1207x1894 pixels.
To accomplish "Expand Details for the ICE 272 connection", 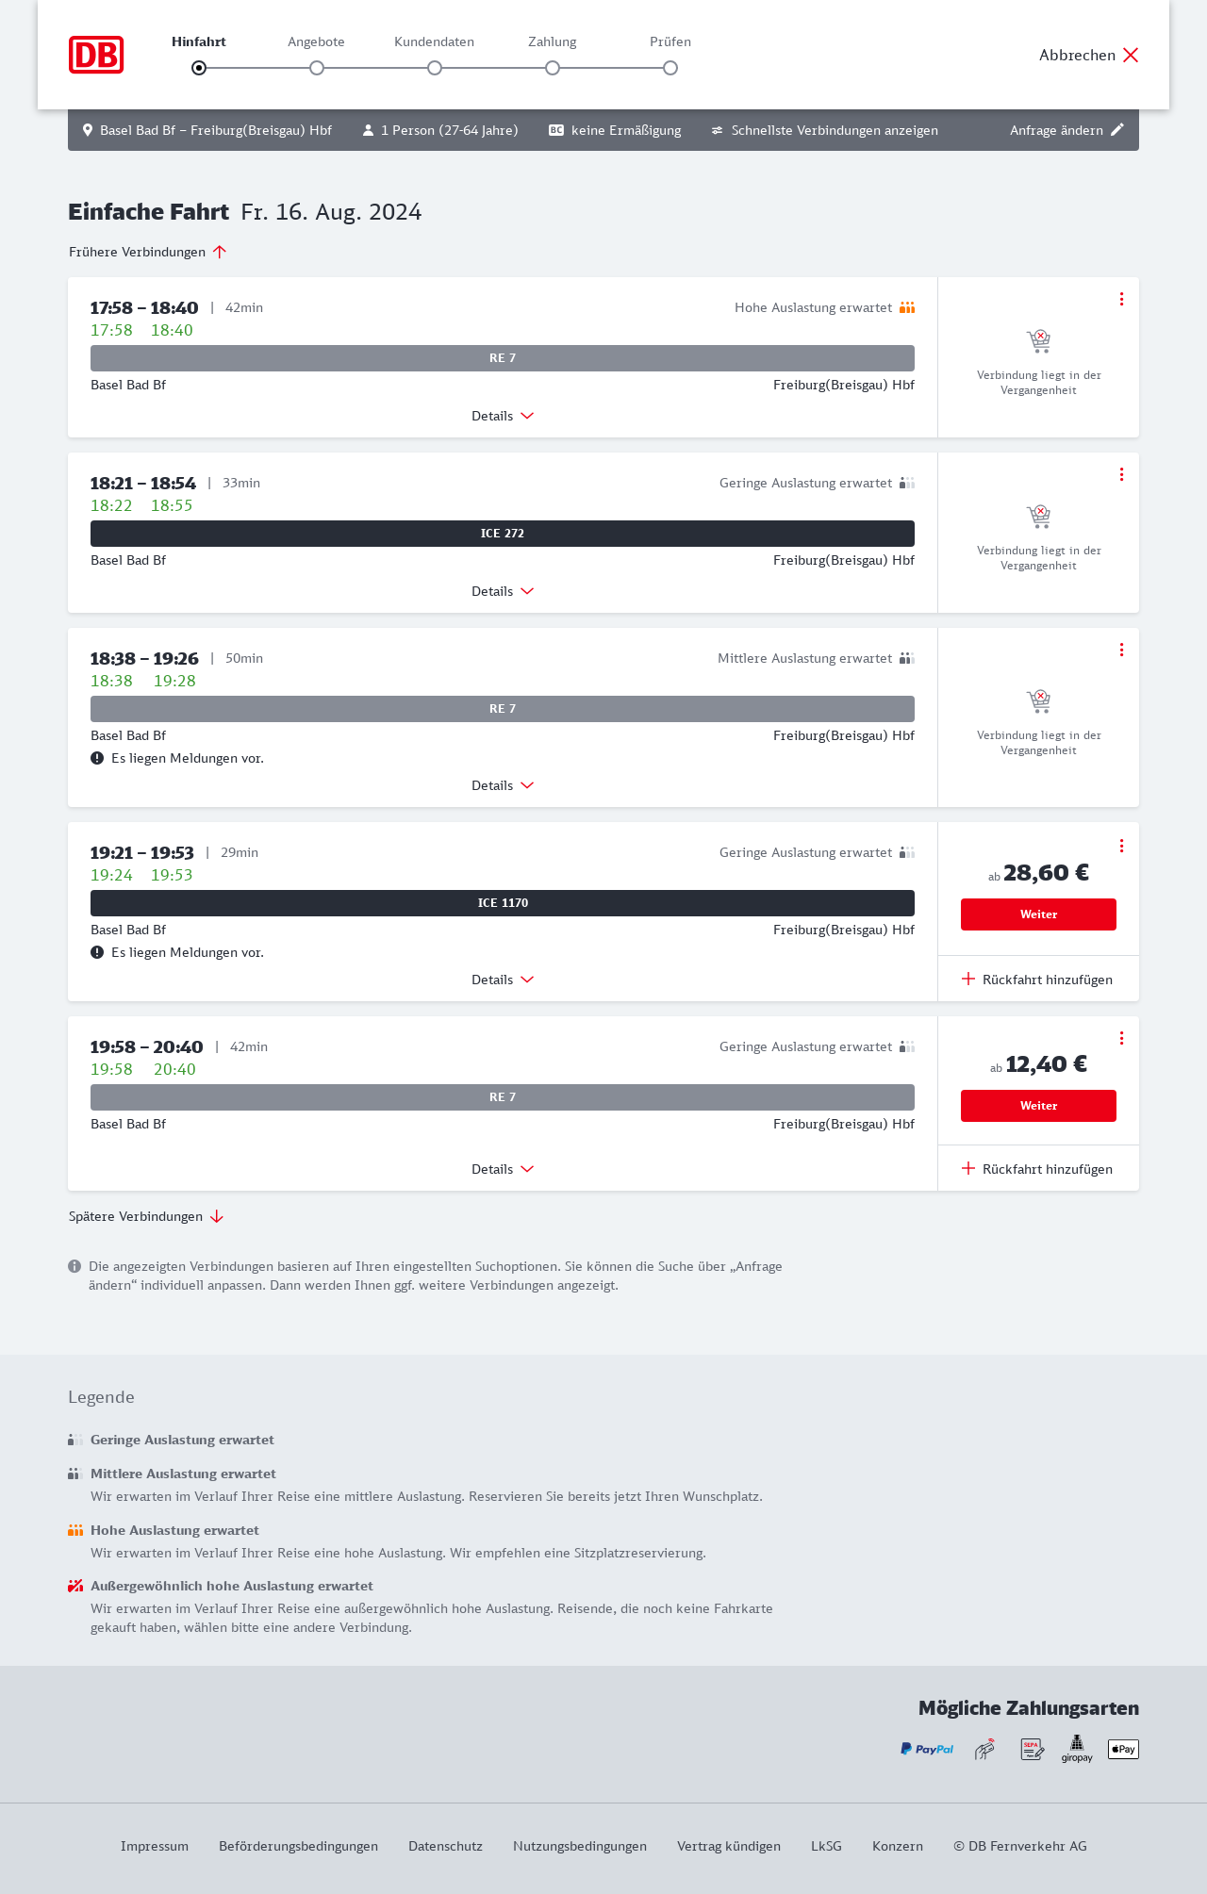I will point(503,591).
